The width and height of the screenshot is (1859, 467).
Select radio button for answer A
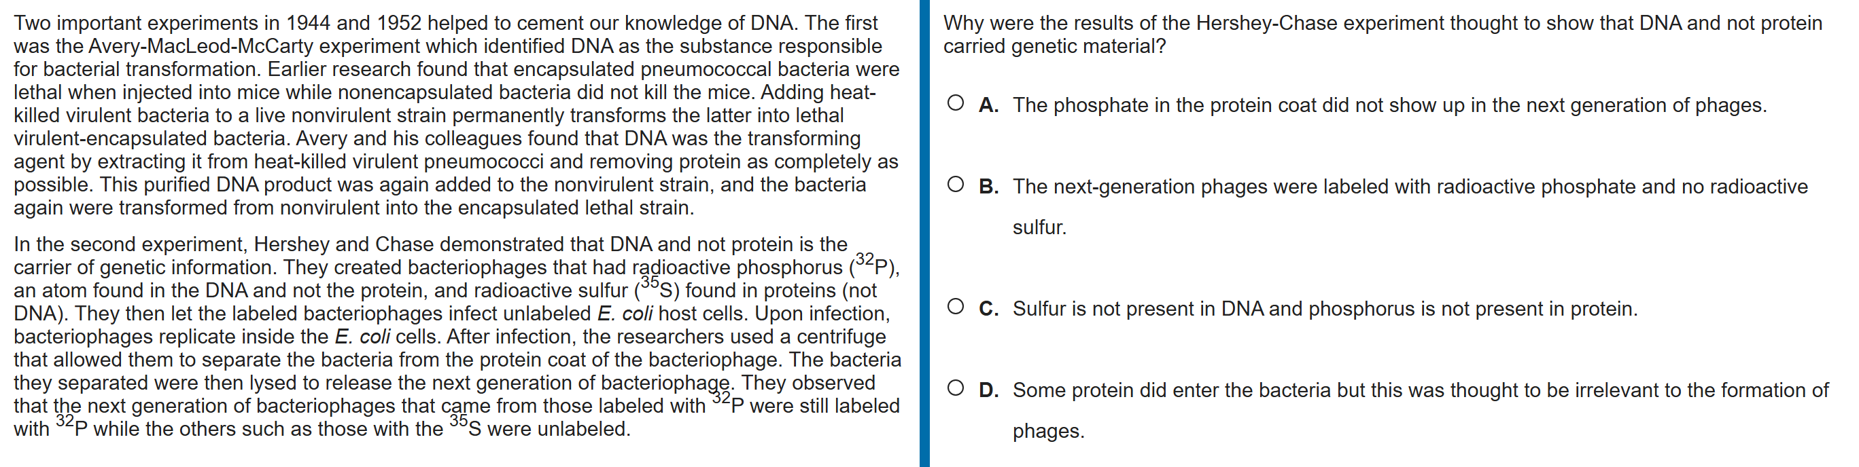click(x=956, y=103)
